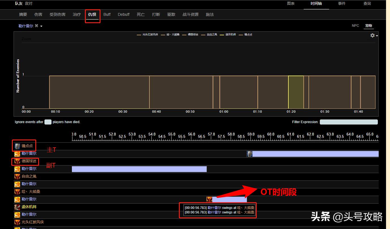Expand the 勒什雷尔 target dropdown arrow
390x229 pixels.
pyautogui.click(x=41, y=26)
